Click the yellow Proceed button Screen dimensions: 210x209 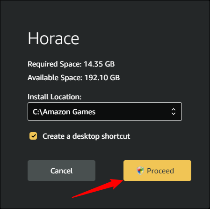(x=157, y=171)
